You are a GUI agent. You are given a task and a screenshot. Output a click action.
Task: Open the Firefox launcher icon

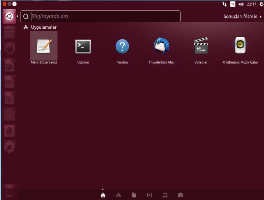coord(10,49)
